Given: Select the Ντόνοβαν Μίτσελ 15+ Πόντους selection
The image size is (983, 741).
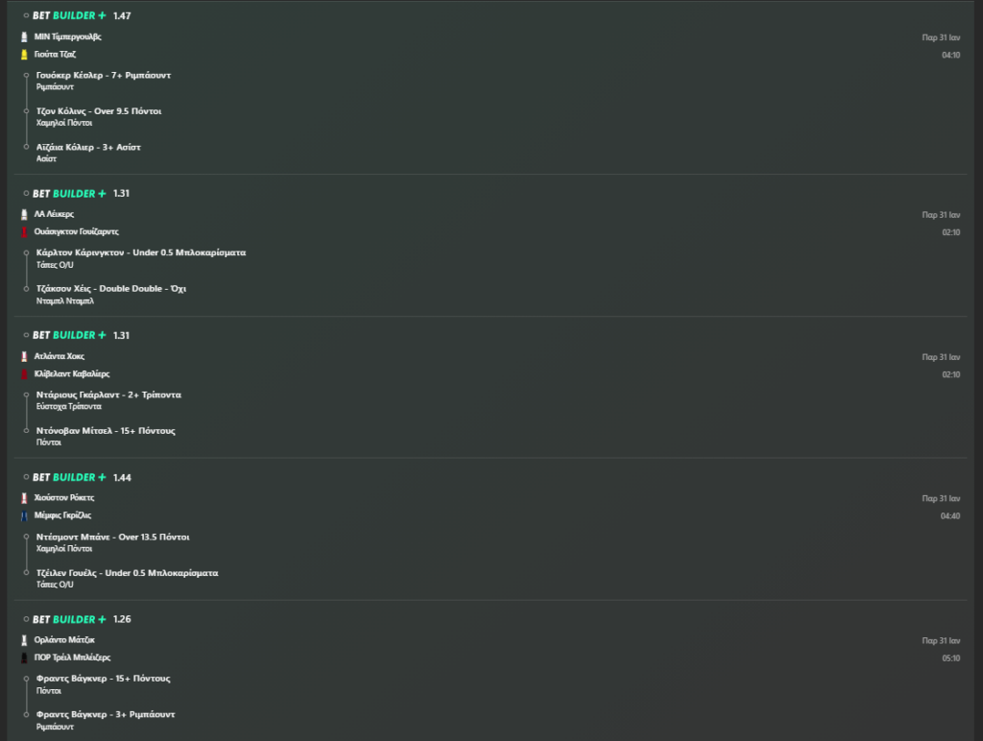Looking at the screenshot, I should coord(106,431).
